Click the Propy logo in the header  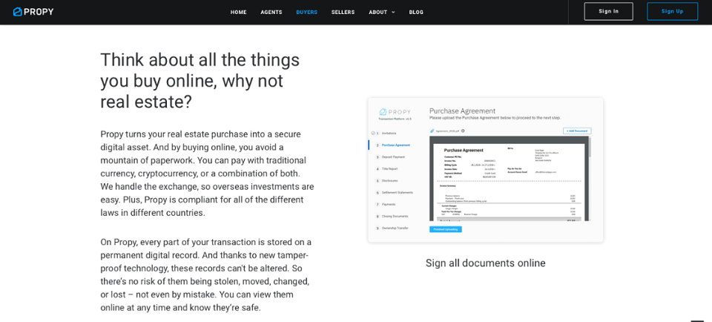click(33, 12)
